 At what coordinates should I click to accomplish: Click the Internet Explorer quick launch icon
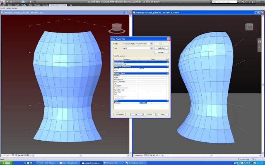pyautogui.click(x=25, y=163)
